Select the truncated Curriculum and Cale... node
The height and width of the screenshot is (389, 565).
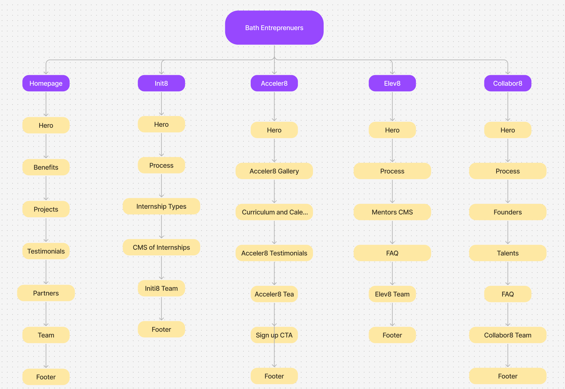pyautogui.click(x=274, y=212)
